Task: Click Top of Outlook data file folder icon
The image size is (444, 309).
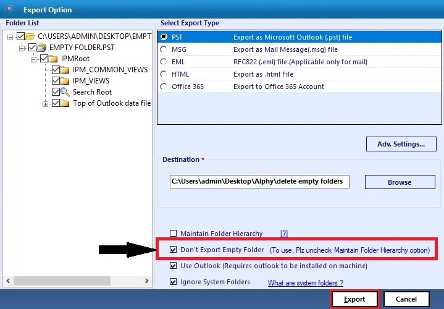Action: point(65,103)
